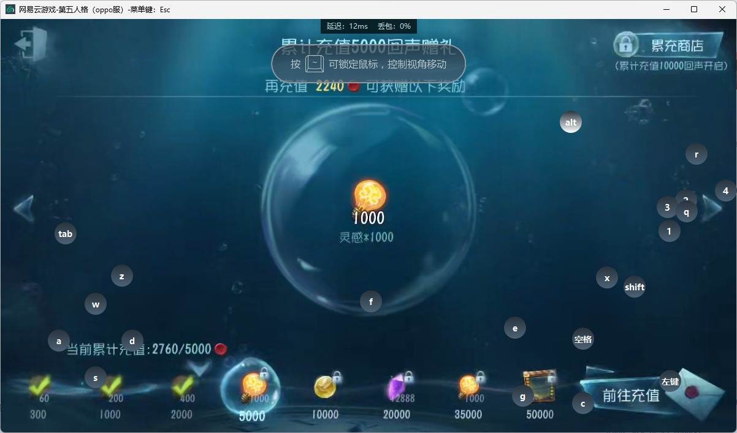Select the locked 10000 coin tier

pyautogui.click(x=325, y=395)
